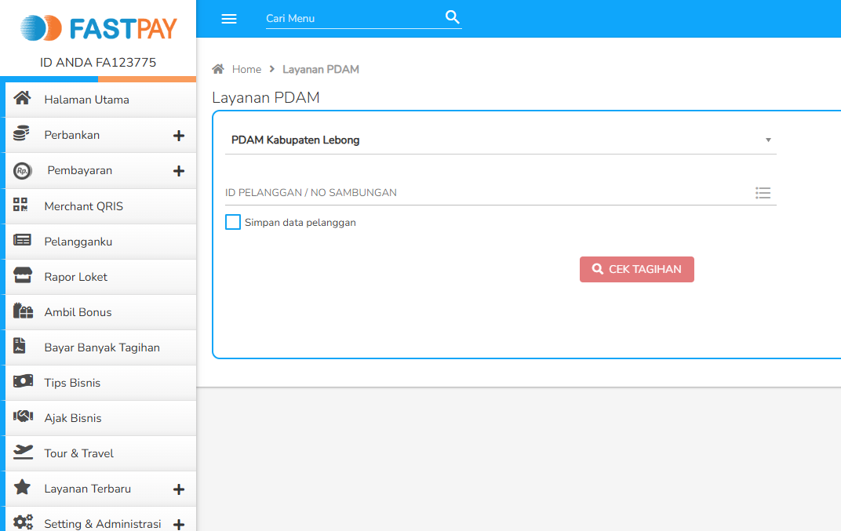Open the customer list icon beside ID Pelanggan
841x531 pixels.
click(x=763, y=193)
